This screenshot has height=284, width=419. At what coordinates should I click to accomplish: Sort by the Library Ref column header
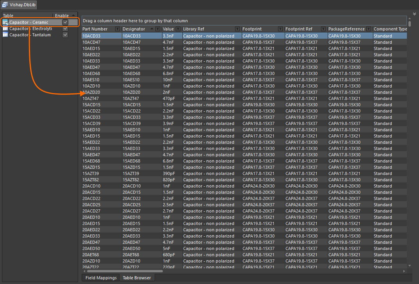(x=193, y=29)
